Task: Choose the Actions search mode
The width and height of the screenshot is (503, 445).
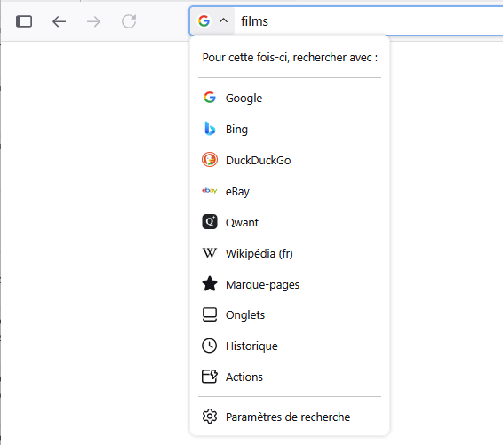Action: click(290, 377)
